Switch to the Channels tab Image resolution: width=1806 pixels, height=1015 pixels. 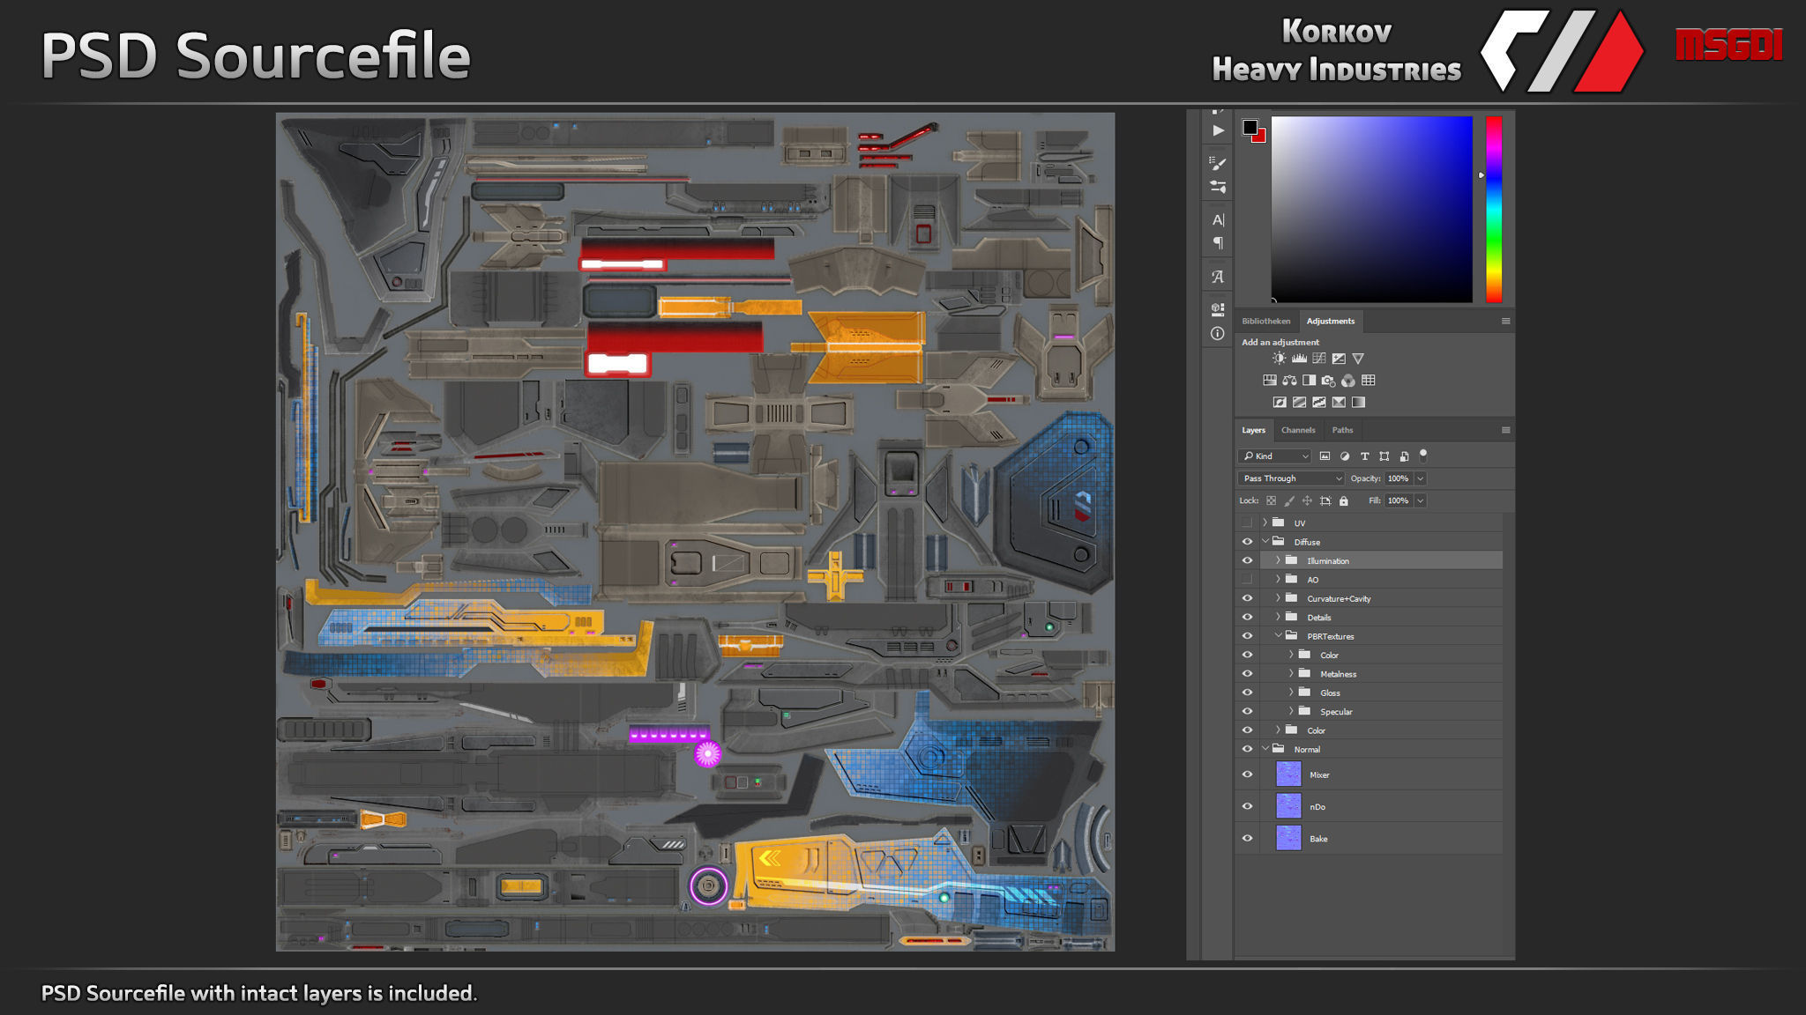coord(1297,430)
